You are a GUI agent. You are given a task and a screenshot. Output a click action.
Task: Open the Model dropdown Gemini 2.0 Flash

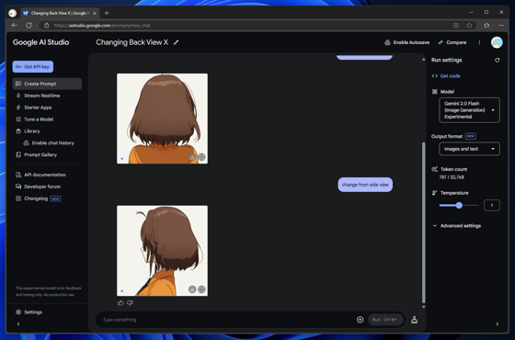click(x=469, y=110)
